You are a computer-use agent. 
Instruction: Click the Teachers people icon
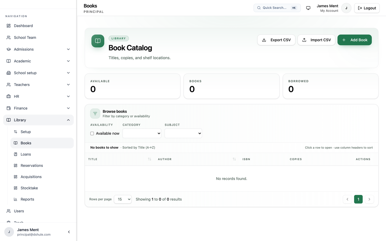pyautogui.click(x=9, y=85)
